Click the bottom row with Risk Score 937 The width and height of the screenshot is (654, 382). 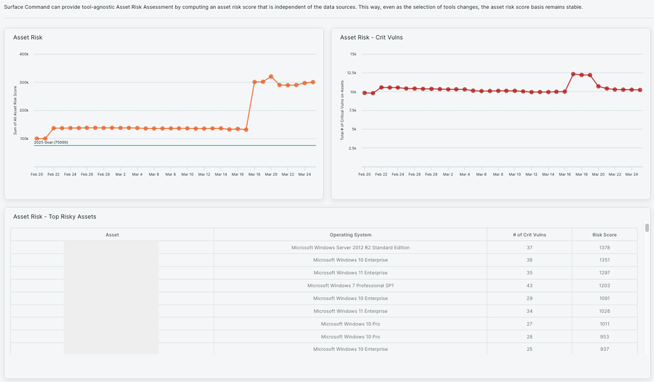(350, 349)
